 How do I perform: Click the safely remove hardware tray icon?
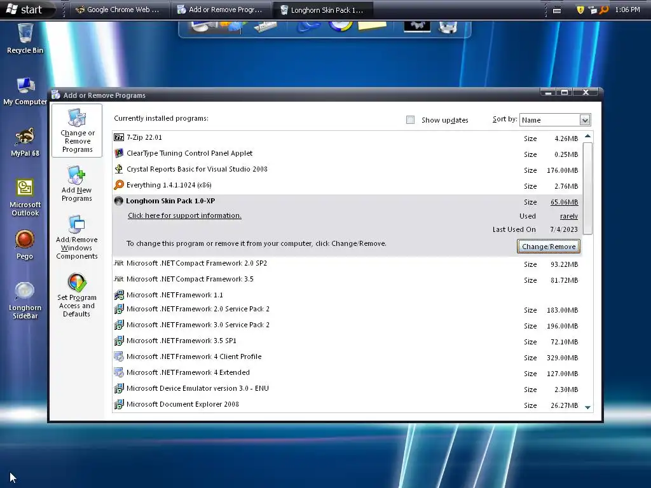coord(593,10)
